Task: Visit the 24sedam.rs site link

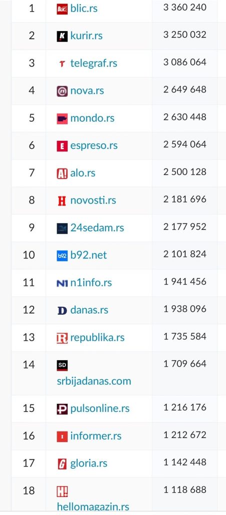Action: (x=97, y=228)
